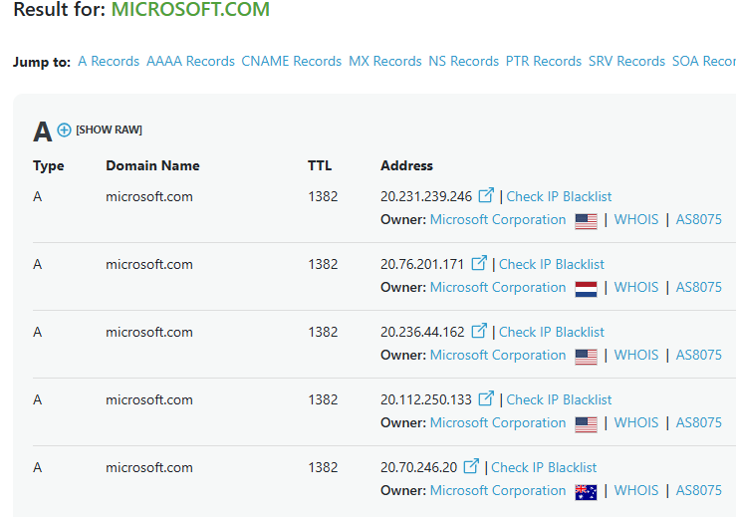Jump to CNAME Records section

click(292, 61)
